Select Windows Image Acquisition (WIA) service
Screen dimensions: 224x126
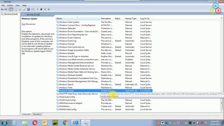click(74, 50)
